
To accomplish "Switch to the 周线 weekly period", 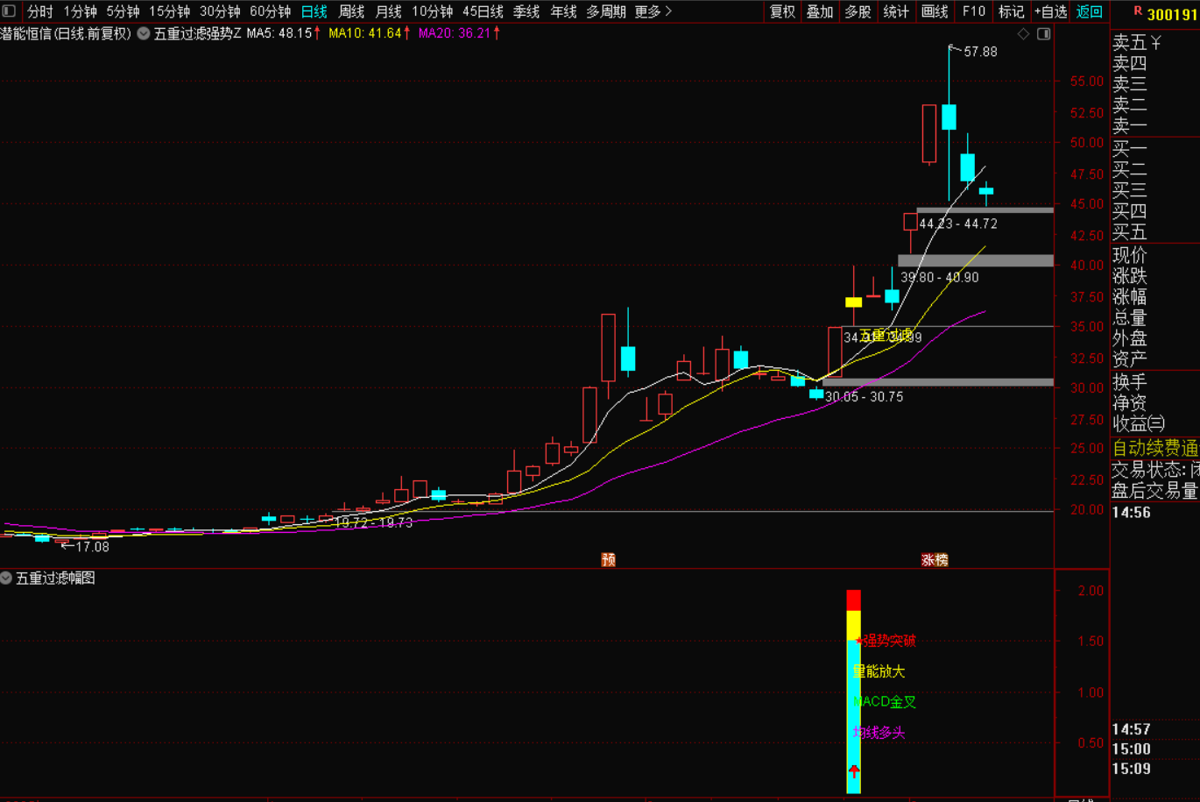I will [351, 11].
